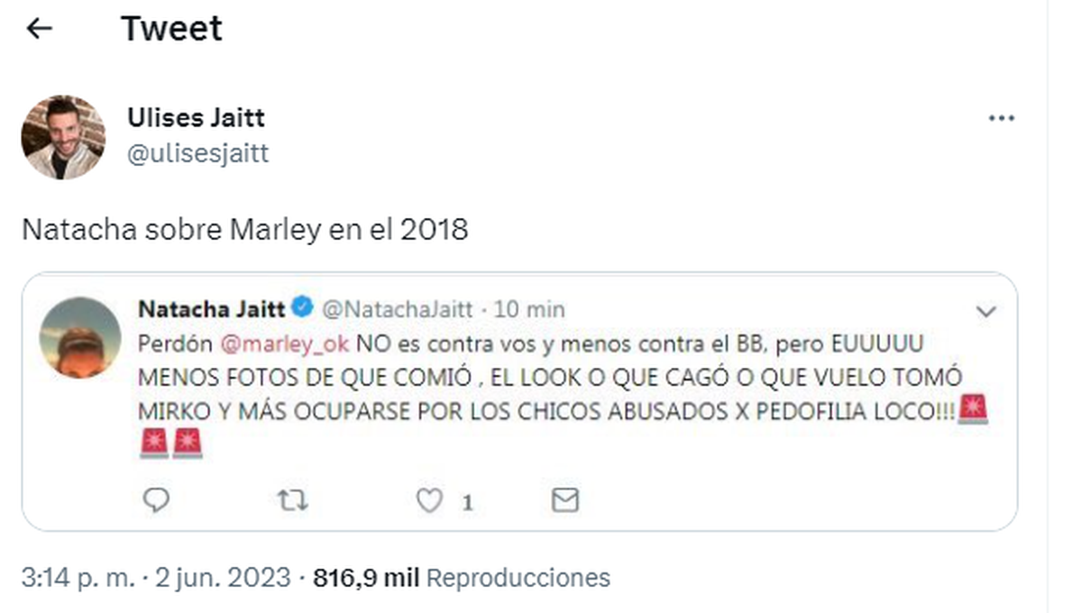Open the three-dot more options menu
The image size is (1082, 613).
coord(1001,119)
